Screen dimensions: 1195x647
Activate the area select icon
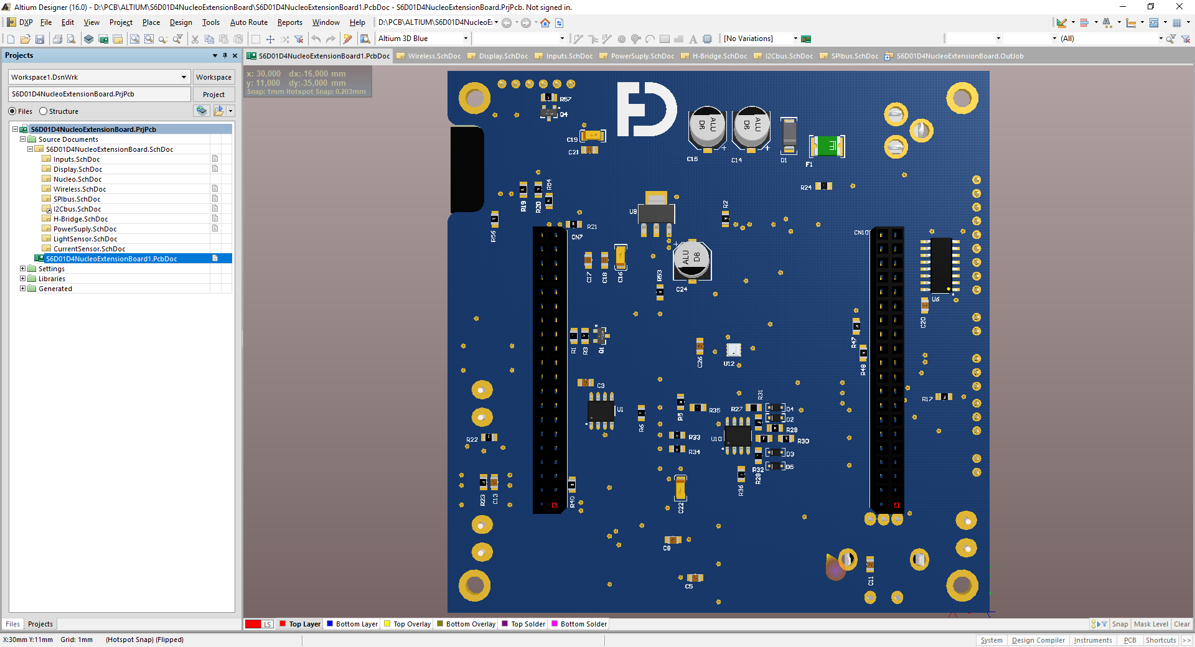click(x=255, y=39)
